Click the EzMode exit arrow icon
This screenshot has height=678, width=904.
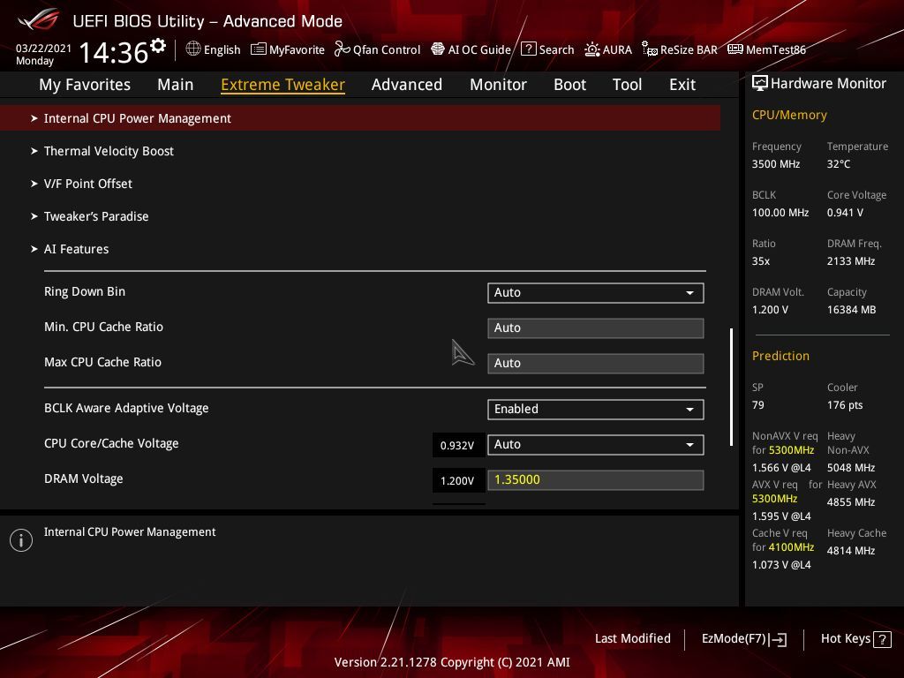778,639
